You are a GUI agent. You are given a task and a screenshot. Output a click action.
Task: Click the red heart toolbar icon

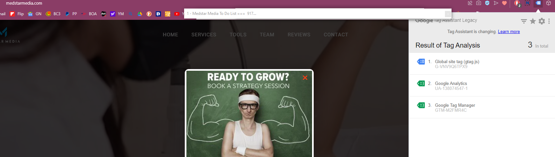point(504,3)
